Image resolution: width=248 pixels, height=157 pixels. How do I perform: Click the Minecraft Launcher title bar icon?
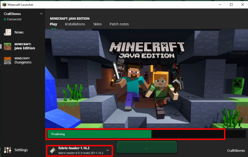[4, 5]
